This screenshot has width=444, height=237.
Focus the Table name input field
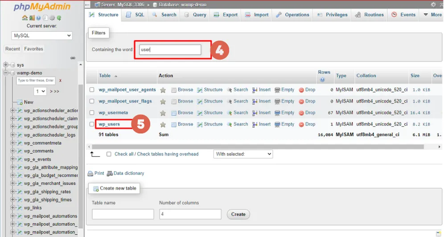coord(123,214)
